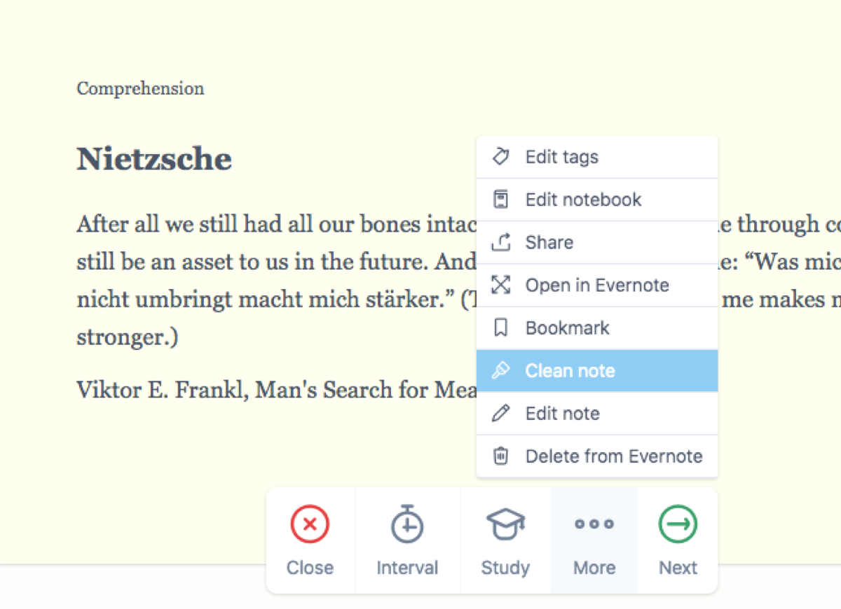Click the Nietzsche note title
The width and height of the screenshot is (841, 609).
(x=154, y=159)
